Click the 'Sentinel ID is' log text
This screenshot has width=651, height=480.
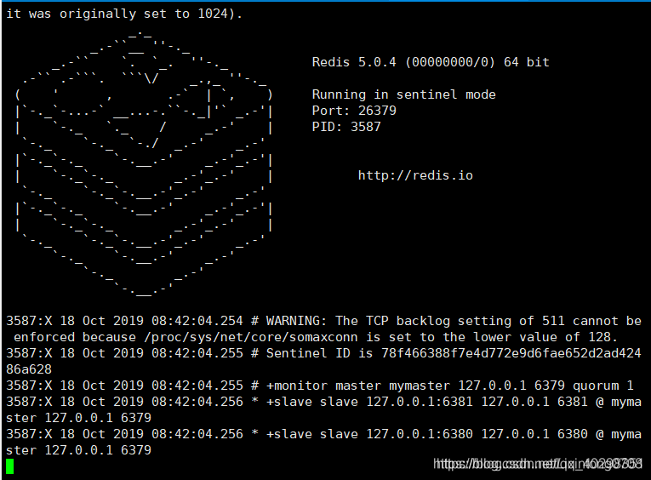319,353
